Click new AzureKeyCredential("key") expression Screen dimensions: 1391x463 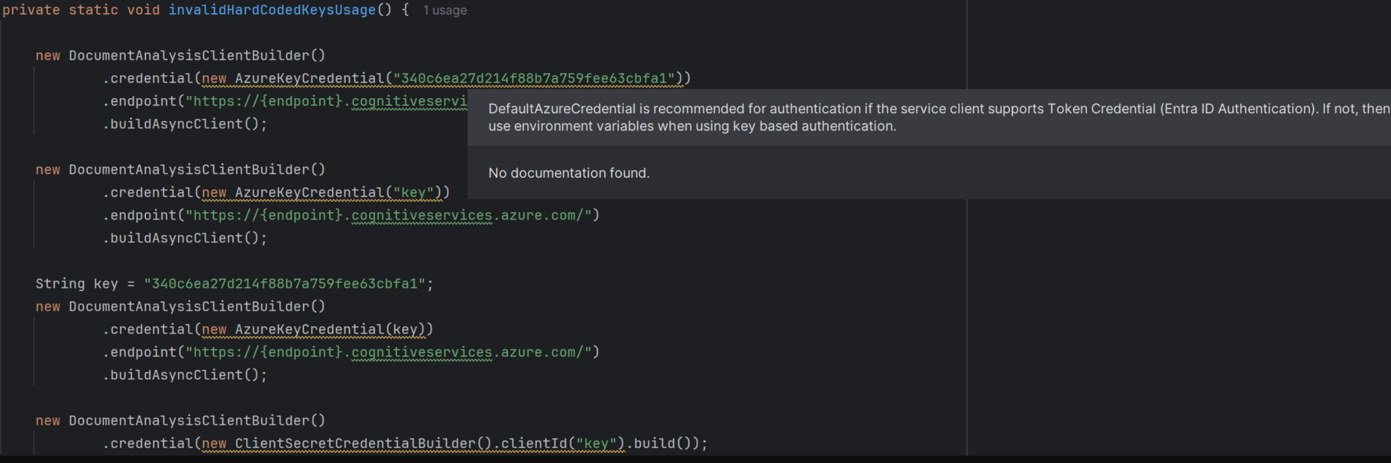click(322, 193)
